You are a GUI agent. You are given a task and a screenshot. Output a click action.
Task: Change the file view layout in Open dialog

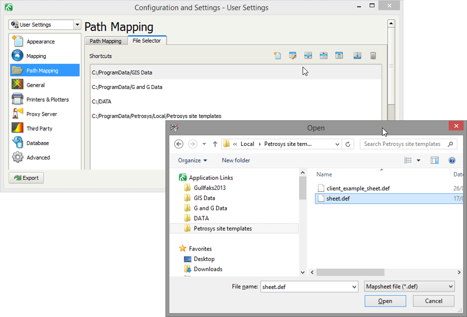pyautogui.click(x=408, y=160)
